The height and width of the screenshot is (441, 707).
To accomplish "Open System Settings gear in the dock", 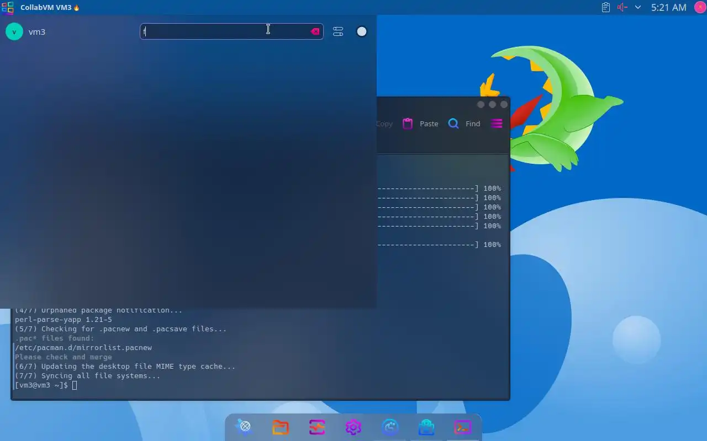I will tap(353, 427).
